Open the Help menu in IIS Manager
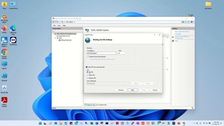This screenshot has height=126, width=224. [x=64, y=26]
